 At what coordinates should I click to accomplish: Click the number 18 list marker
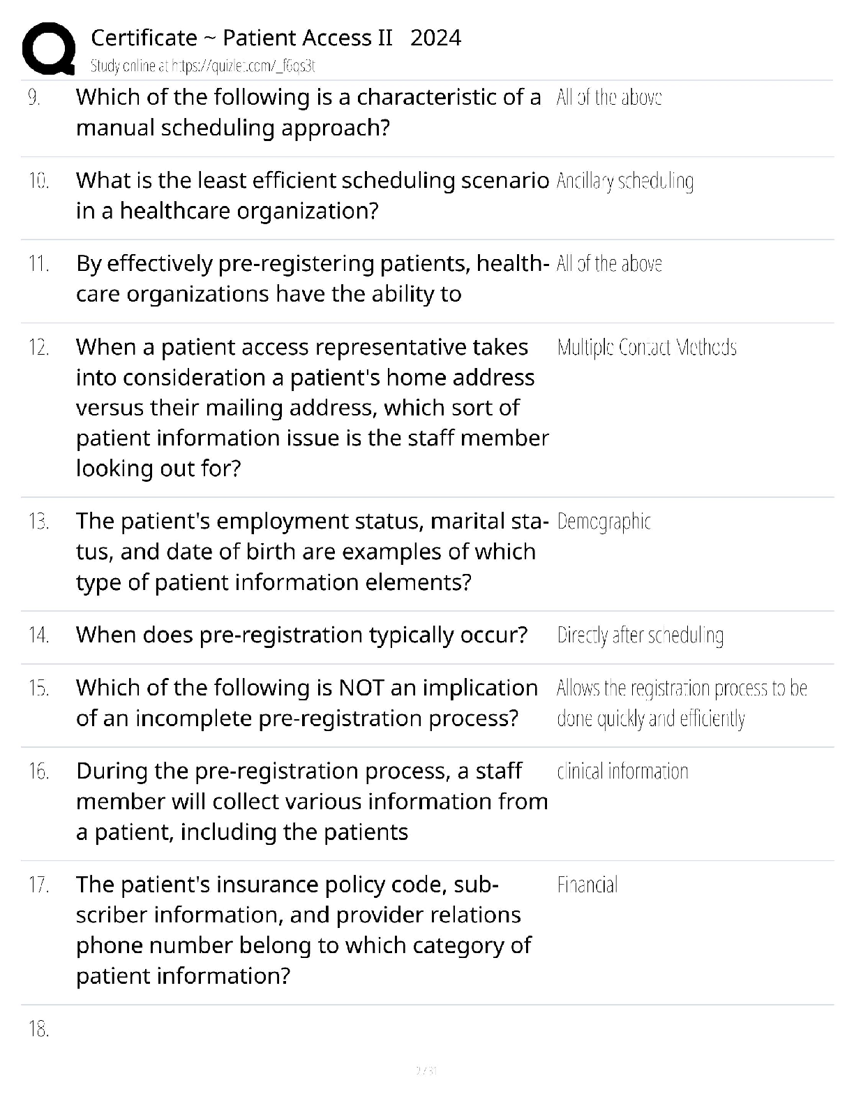[x=38, y=1029]
